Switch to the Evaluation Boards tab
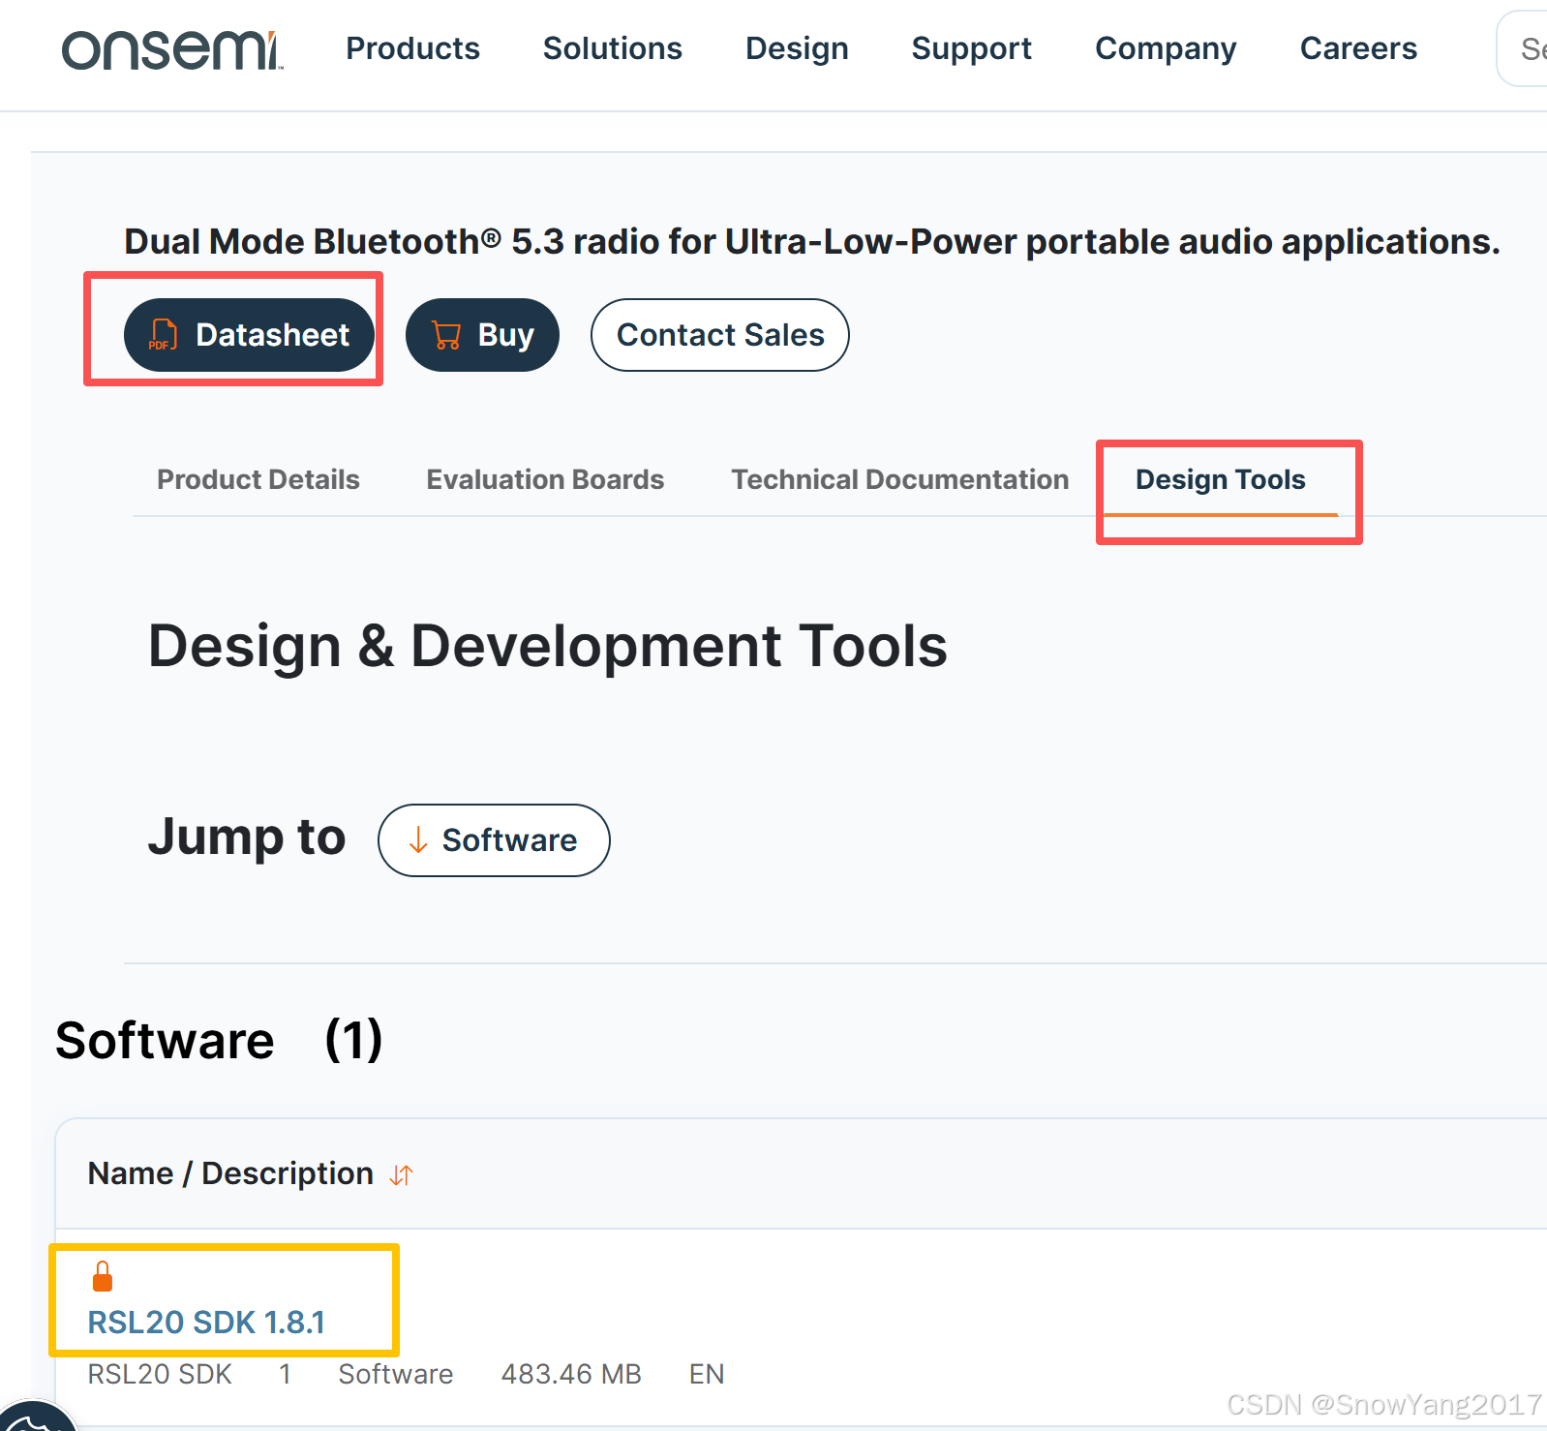Screen dimensions: 1547x1431 pos(545,479)
